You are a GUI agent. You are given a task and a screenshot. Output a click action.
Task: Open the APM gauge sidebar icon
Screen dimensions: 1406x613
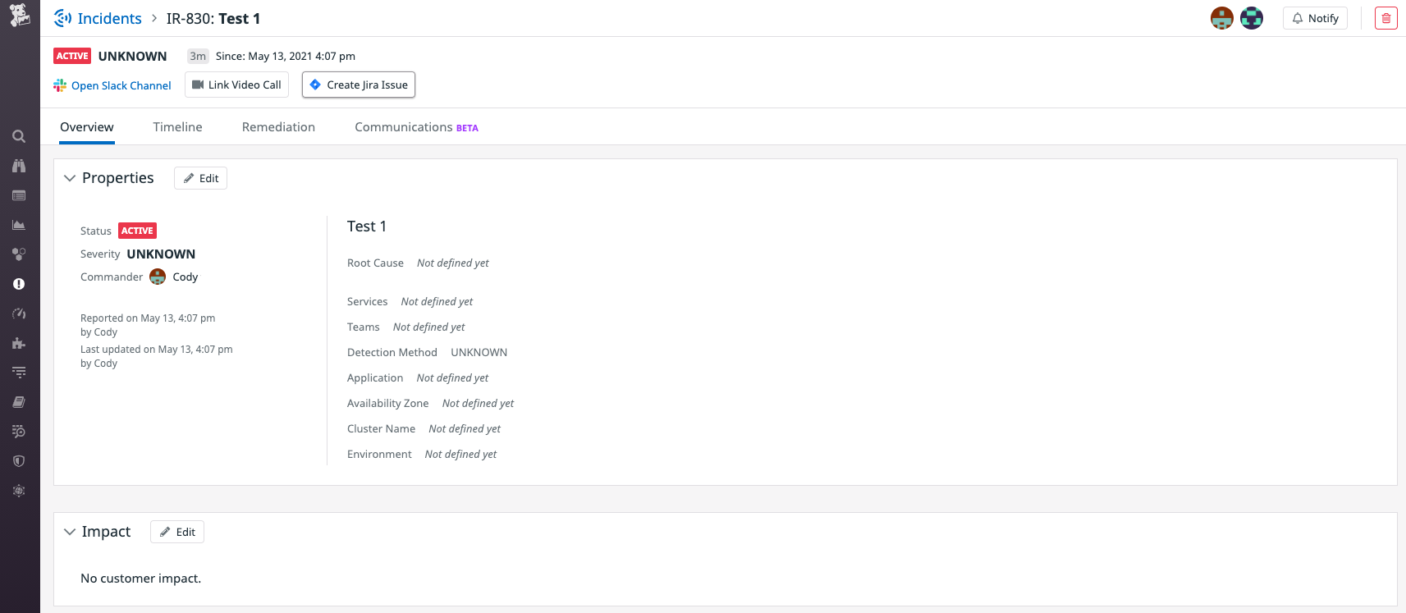coord(19,313)
